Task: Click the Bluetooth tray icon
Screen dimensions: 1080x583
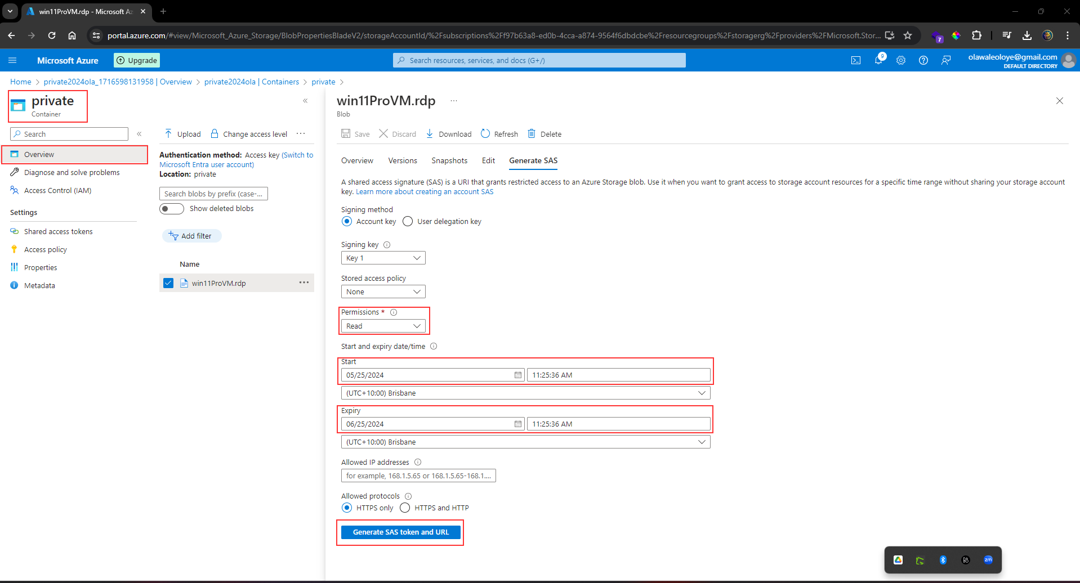Action: (x=943, y=560)
